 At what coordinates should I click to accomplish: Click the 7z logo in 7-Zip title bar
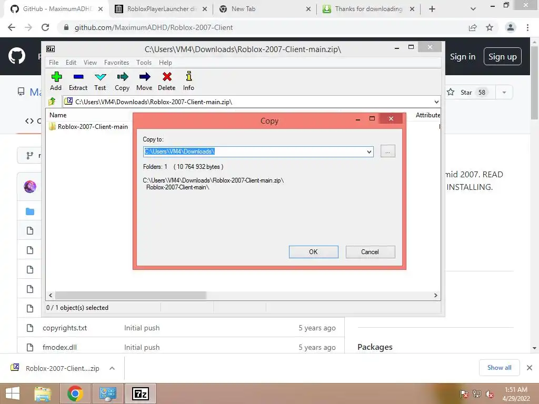[51, 49]
